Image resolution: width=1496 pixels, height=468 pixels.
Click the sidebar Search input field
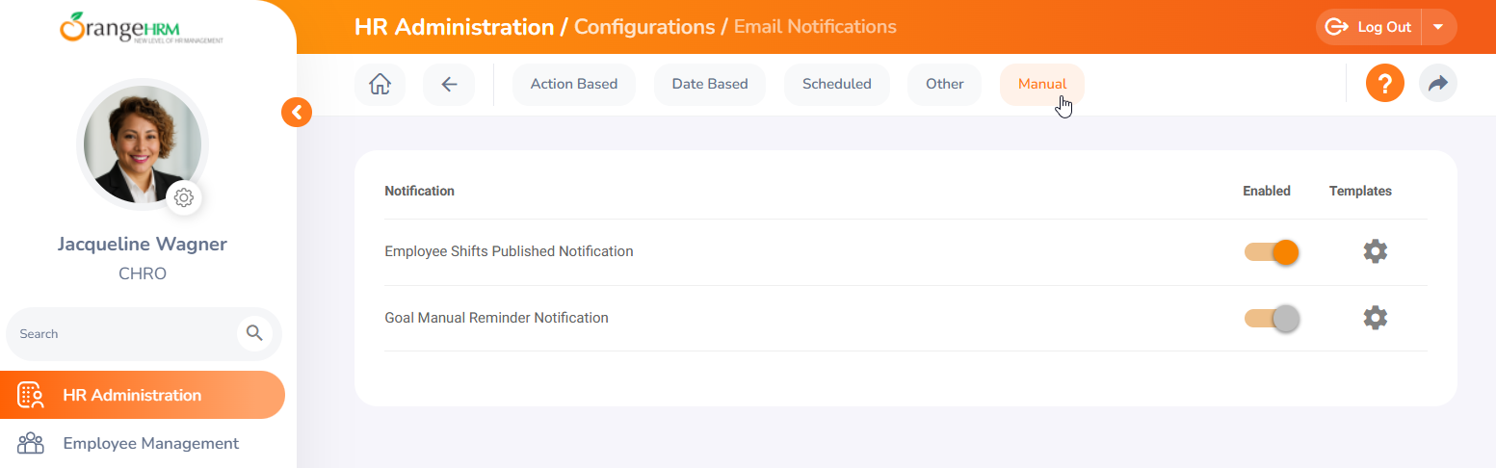coord(120,334)
